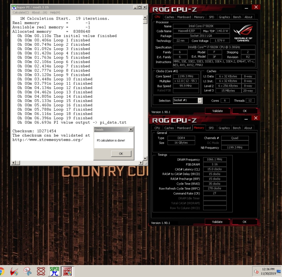Switch to Graphics tab in upper CPU-Z
282x277 pixels.
[224, 17]
